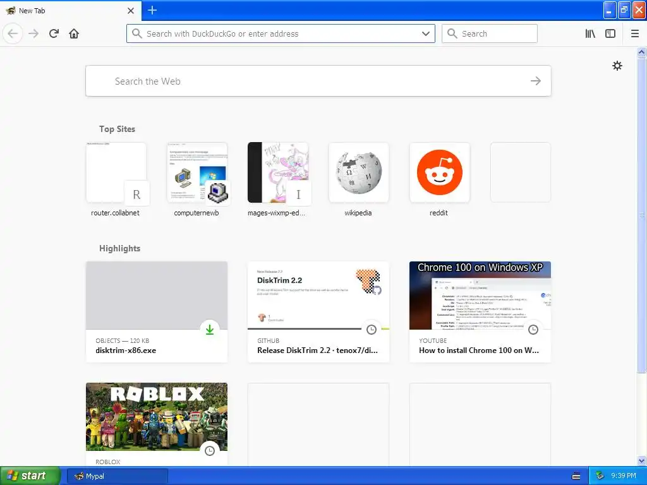Click the R badge on router.collabnet tile
Viewport: 647px width, 485px height.
(136, 194)
